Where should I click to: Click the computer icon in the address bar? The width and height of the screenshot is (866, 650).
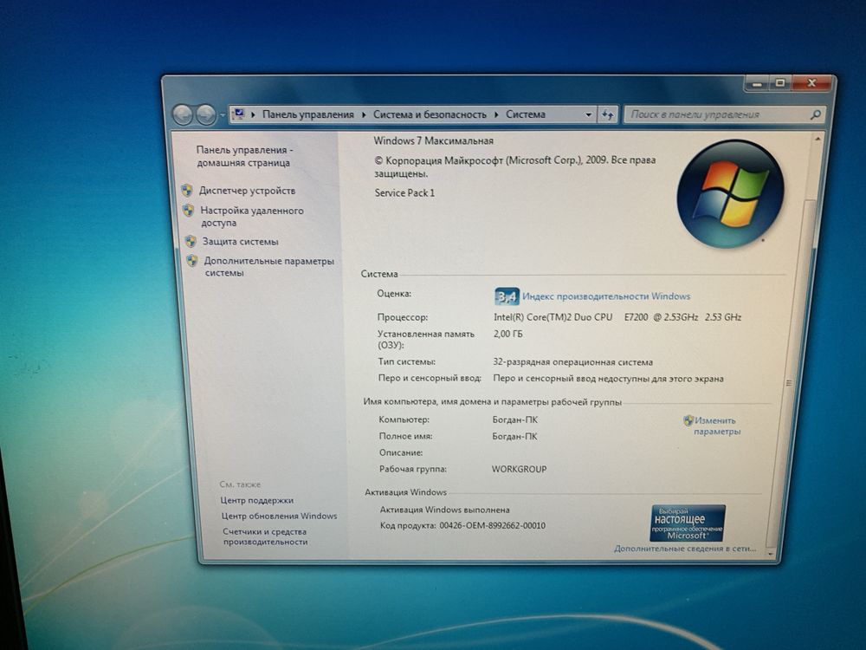pyautogui.click(x=239, y=114)
